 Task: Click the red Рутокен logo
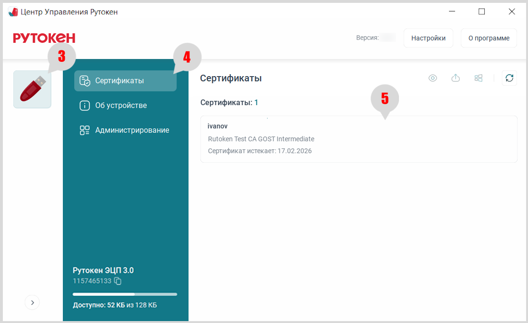point(44,38)
